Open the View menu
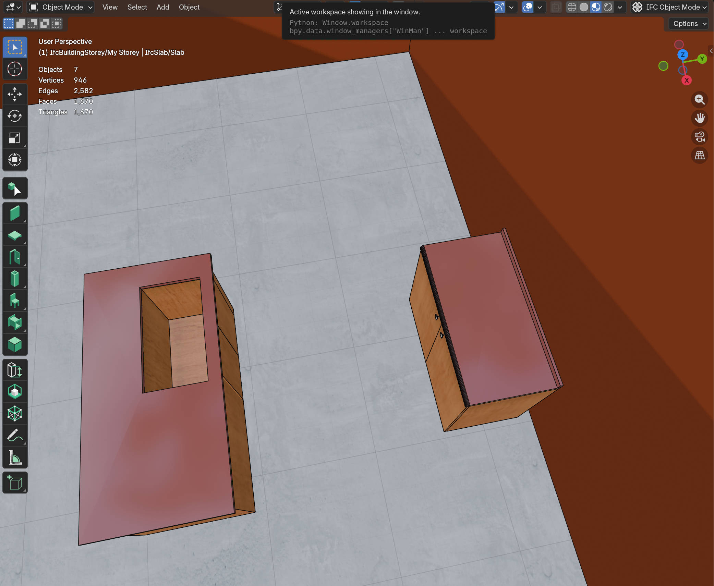Viewport: 714px width, 586px height. pyautogui.click(x=110, y=7)
